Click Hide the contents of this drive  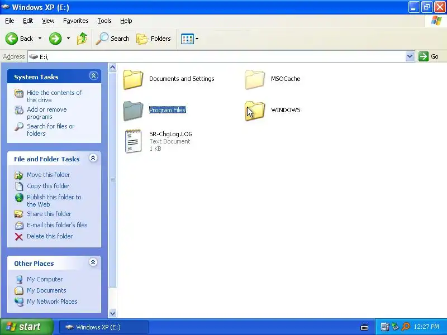(54, 96)
